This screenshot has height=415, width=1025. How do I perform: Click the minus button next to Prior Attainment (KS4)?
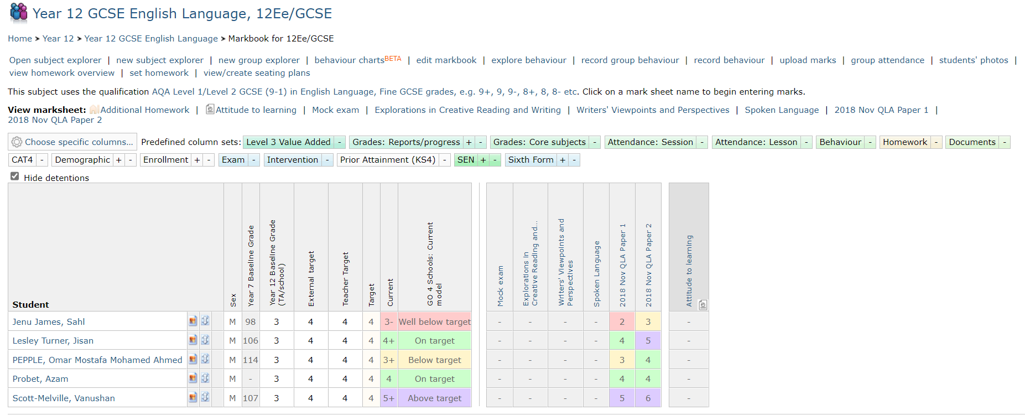[x=444, y=160]
